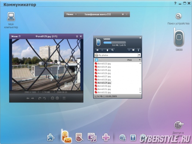
Task: Open the Menu on phonebook bar
Action: tap(72, 14)
